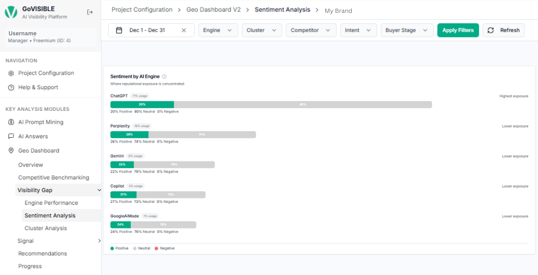Open Project Configuration in navigation
The height and width of the screenshot is (275, 538).
coord(46,73)
